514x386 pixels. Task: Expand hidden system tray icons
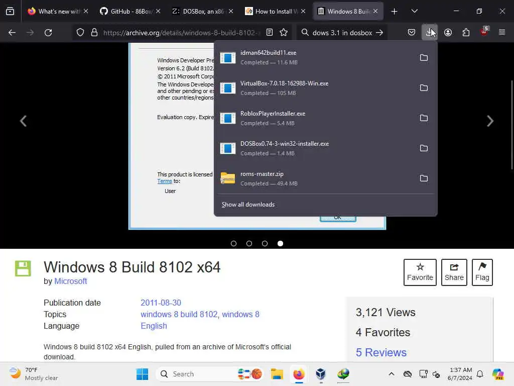tap(392, 374)
